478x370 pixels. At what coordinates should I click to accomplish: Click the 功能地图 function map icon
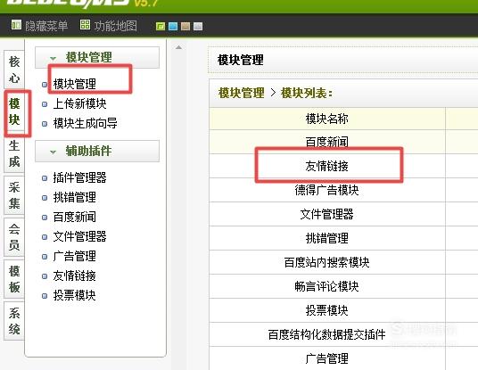coord(85,25)
